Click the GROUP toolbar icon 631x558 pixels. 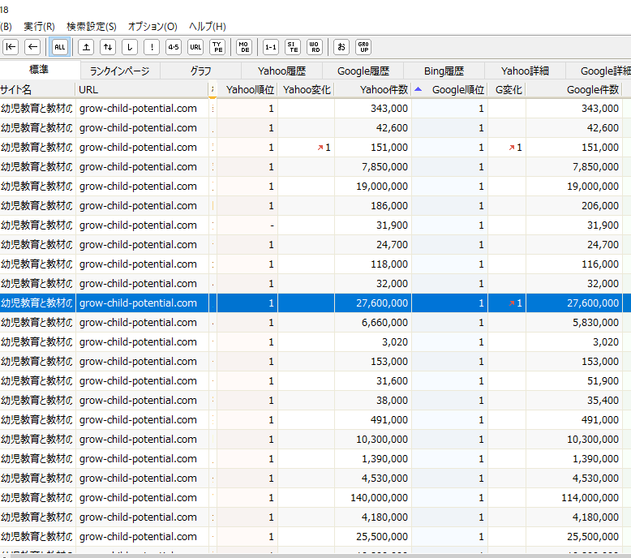click(x=363, y=47)
